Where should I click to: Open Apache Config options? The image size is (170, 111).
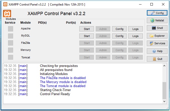[x=119, y=29]
